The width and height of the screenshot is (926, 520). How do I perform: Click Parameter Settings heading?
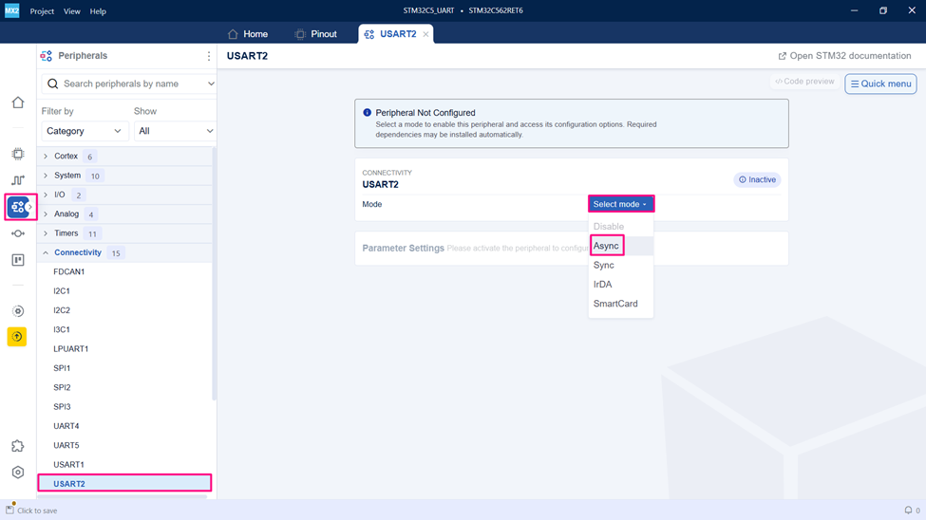(404, 248)
